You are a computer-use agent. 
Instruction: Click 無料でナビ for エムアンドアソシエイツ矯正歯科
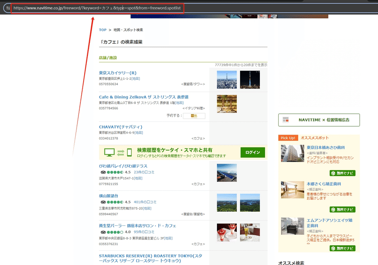point(342,248)
